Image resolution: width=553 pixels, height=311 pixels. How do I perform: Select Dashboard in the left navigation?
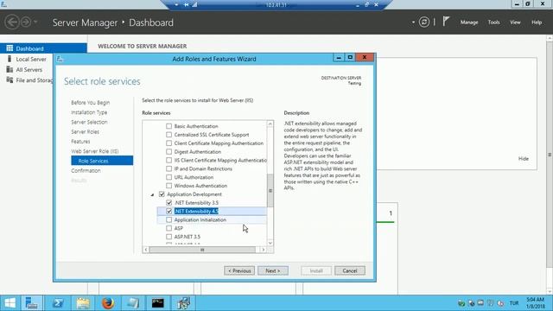[x=43, y=48]
